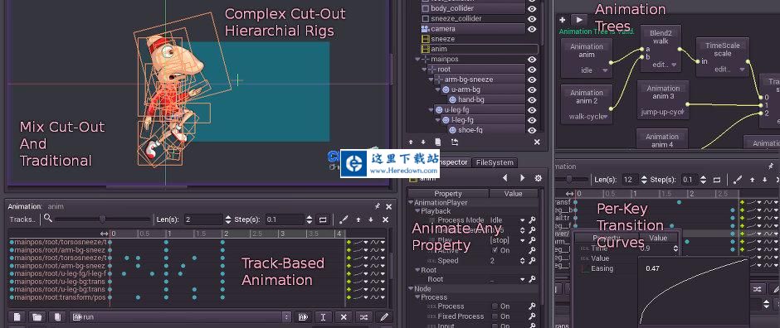This screenshot has width=780, height=328.
Task: Delete node X below scene tree
Action: tap(537, 142)
